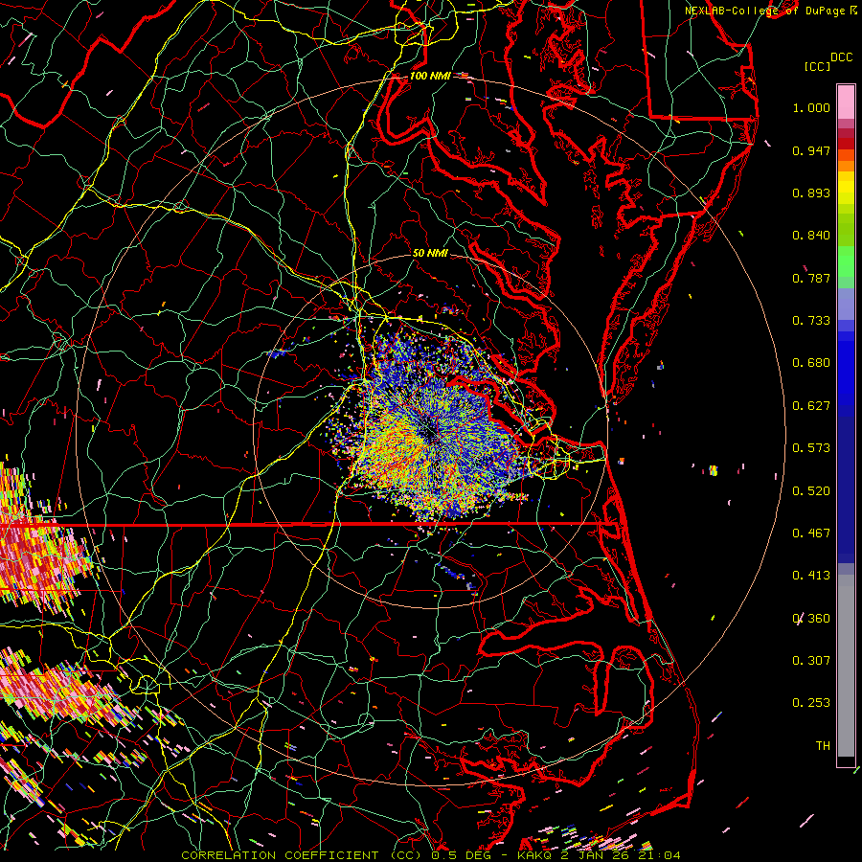Click the 0.573 scale value

pyautogui.click(x=811, y=448)
